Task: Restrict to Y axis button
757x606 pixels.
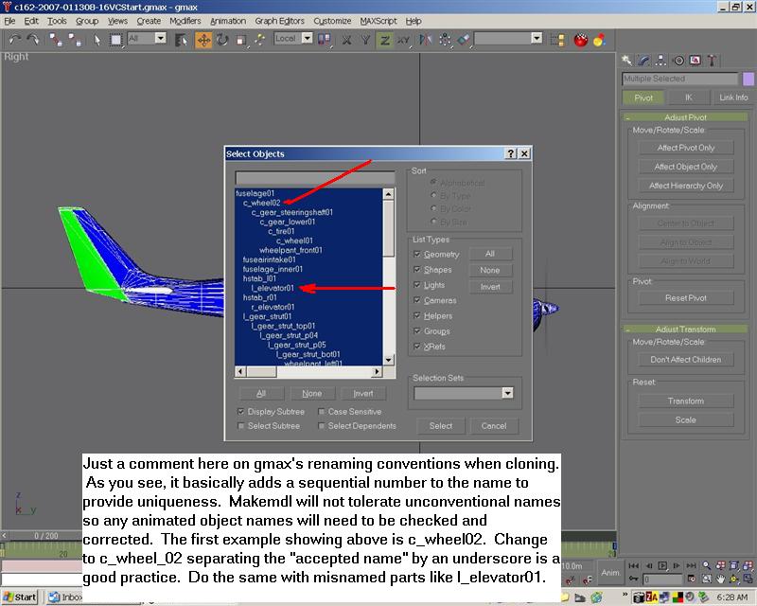Action: (365, 40)
